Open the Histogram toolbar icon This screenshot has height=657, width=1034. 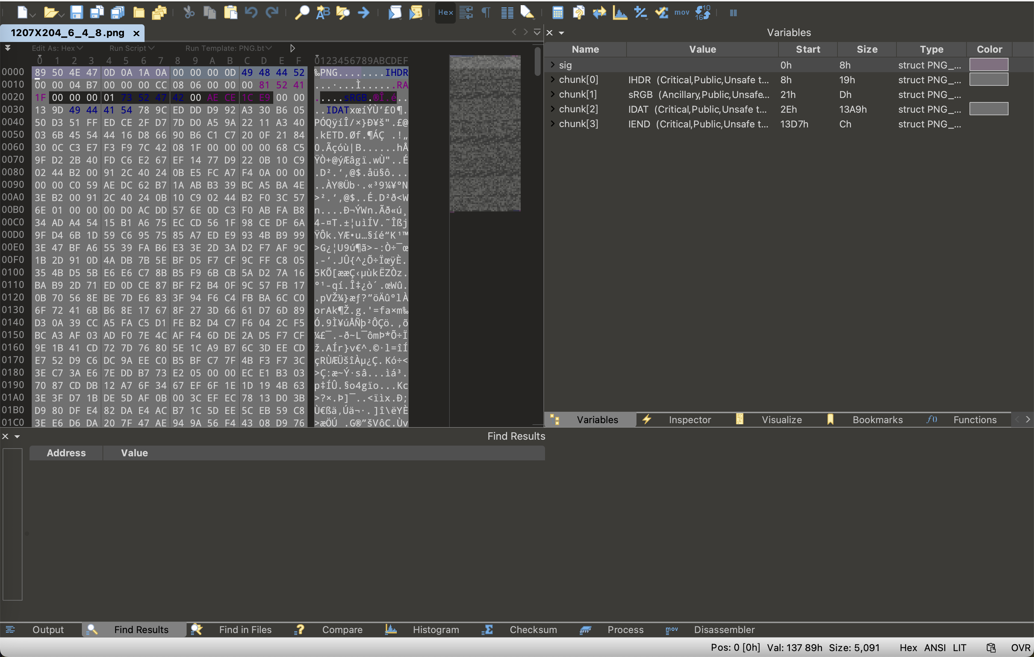(620, 13)
